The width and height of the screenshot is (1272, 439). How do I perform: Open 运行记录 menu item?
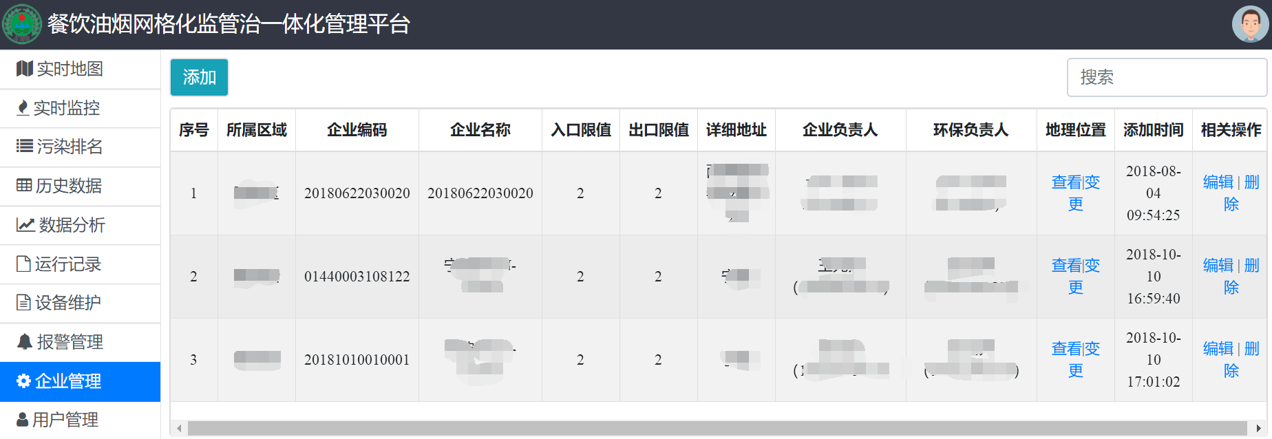pyautogui.click(x=67, y=264)
